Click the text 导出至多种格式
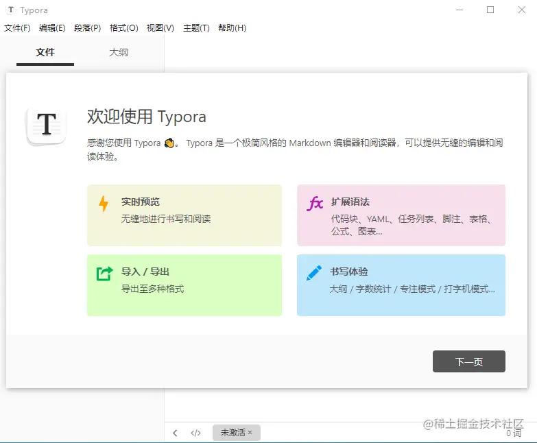 (x=153, y=289)
